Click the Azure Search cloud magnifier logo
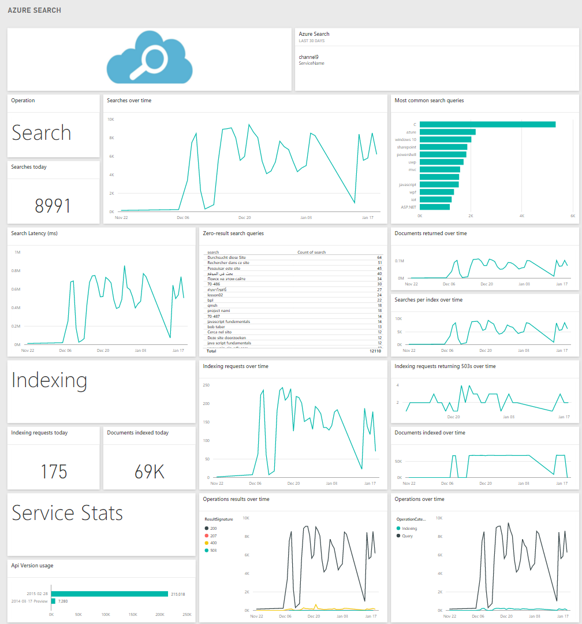The width and height of the screenshot is (582, 624). point(150,57)
